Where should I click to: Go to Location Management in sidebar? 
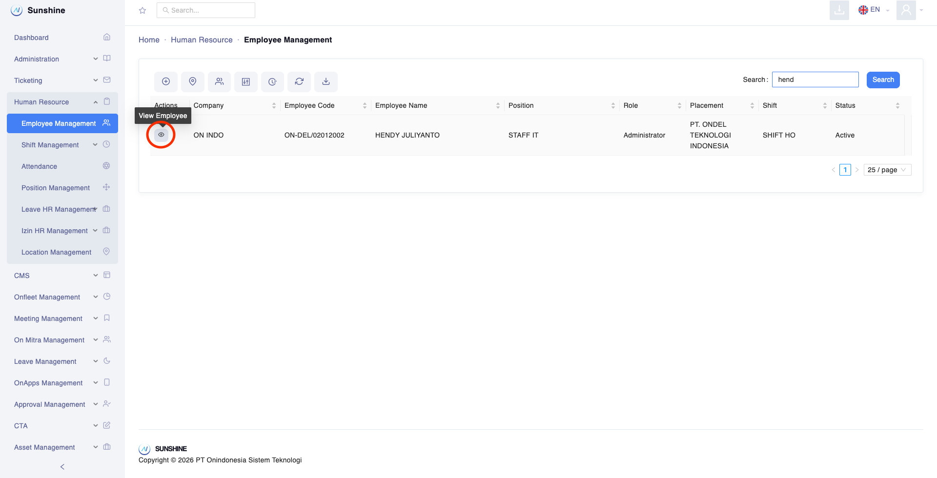click(x=57, y=252)
